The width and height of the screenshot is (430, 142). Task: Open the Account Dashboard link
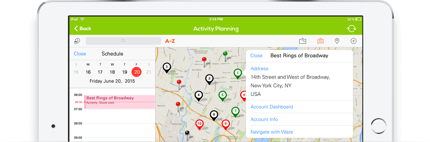click(x=272, y=107)
